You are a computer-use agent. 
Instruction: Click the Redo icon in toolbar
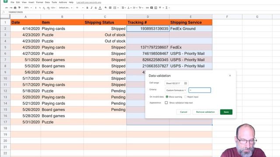[11, 8]
